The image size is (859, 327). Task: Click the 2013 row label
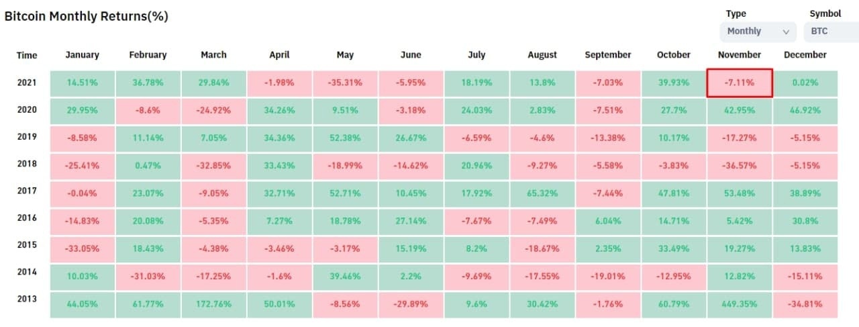coord(27,299)
